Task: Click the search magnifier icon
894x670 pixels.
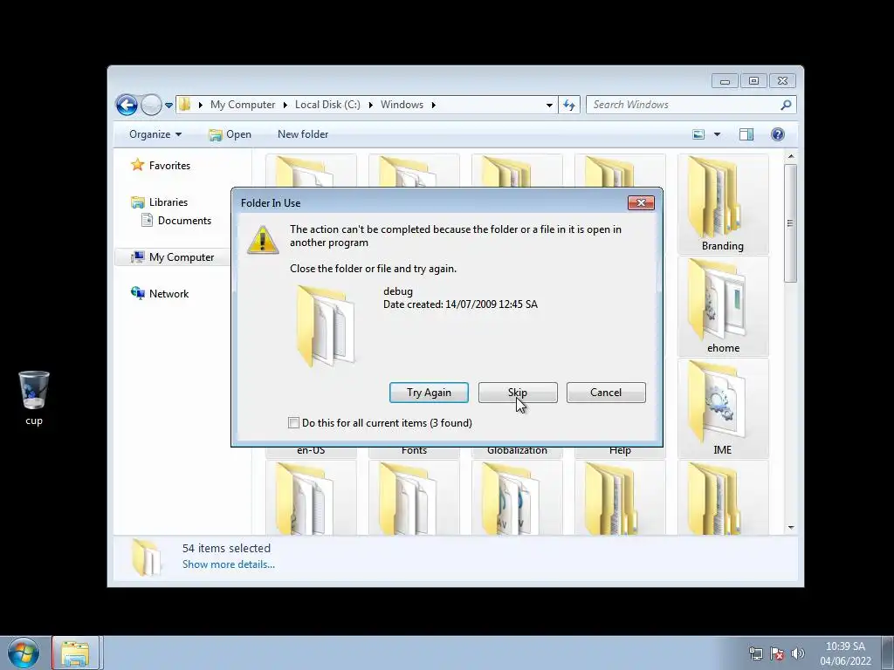Action: coord(787,105)
